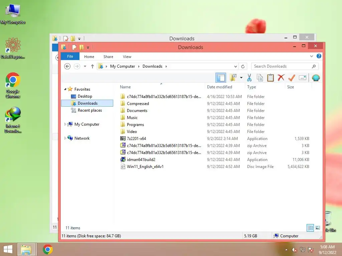Screen dimensions: 342x256
Task: Expand the dropdown arrow beside folder options icon
Action: coord(241,77)
